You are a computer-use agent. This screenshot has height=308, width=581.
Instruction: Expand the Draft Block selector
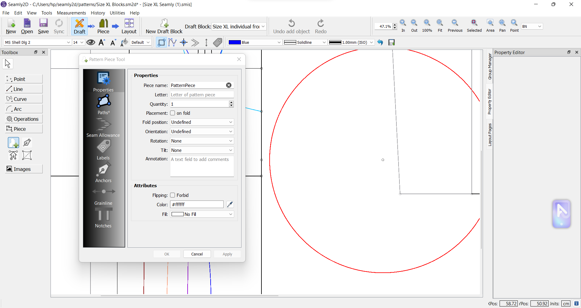tap(263, 27)
